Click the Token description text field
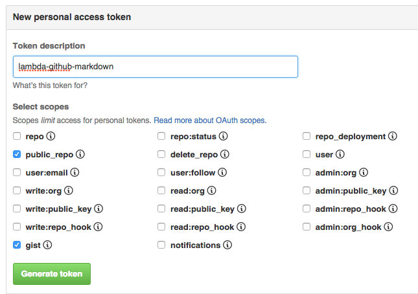Screen dimensions: 418x294 pos(155,67)
